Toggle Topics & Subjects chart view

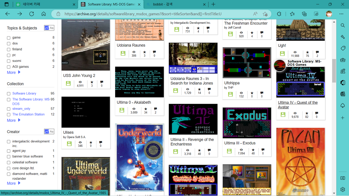(x=47, y=28)
